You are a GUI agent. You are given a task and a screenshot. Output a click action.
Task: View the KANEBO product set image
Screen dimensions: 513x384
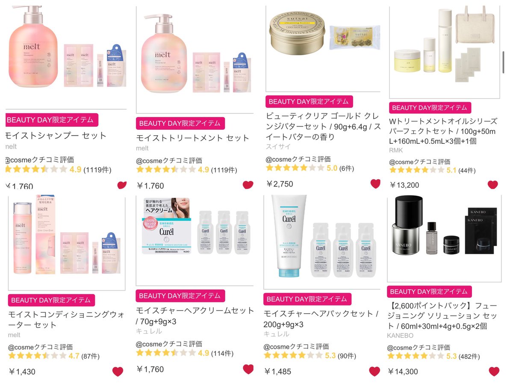coord(445,235)
